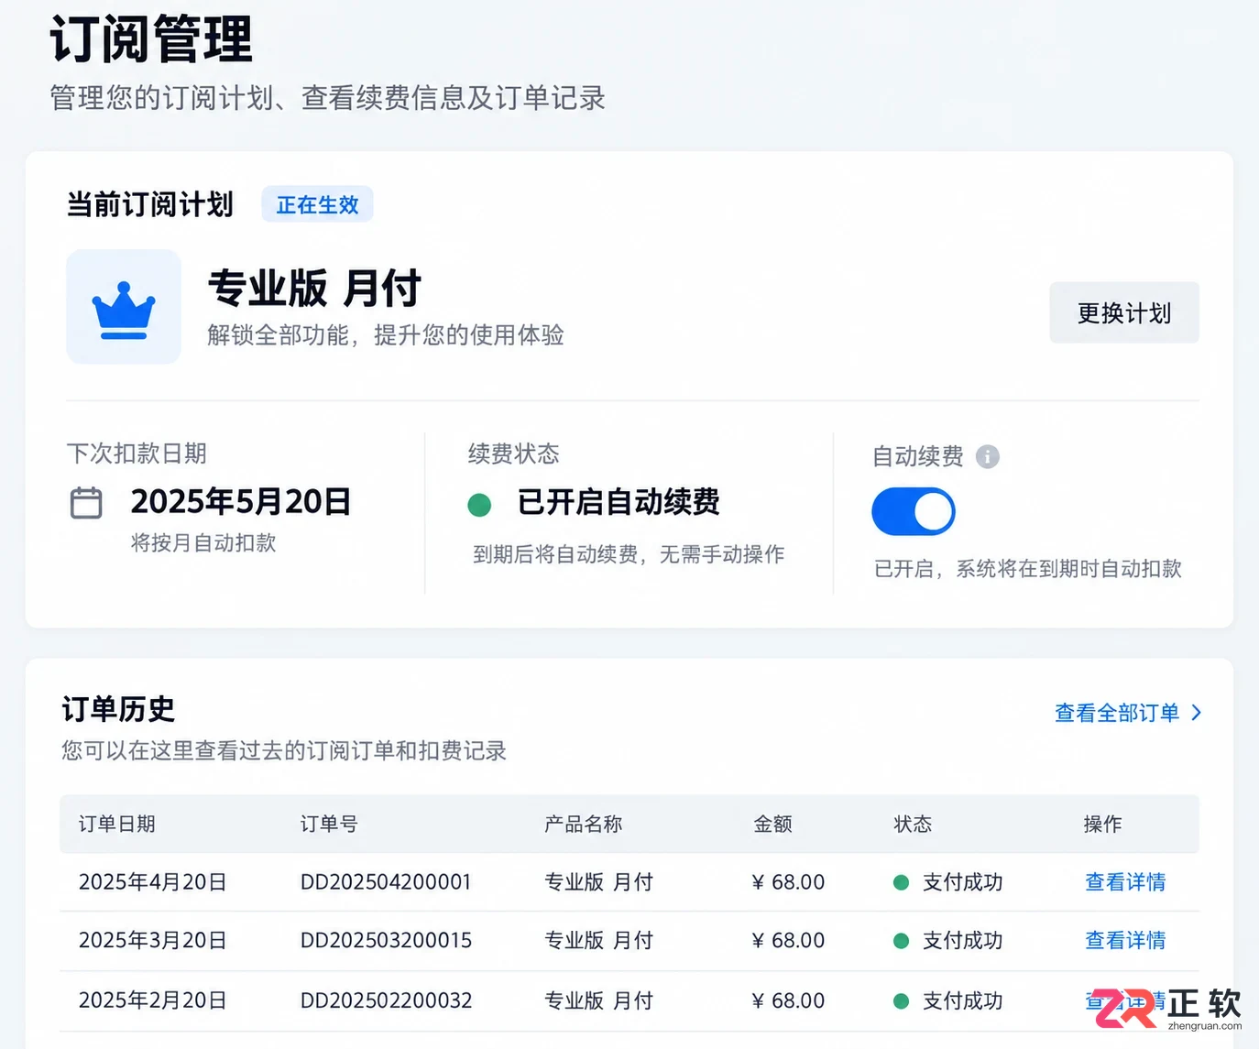View details of order DD202504200001
Viewport: 1259px width, 1049px height.
[x=1125, y=882]
